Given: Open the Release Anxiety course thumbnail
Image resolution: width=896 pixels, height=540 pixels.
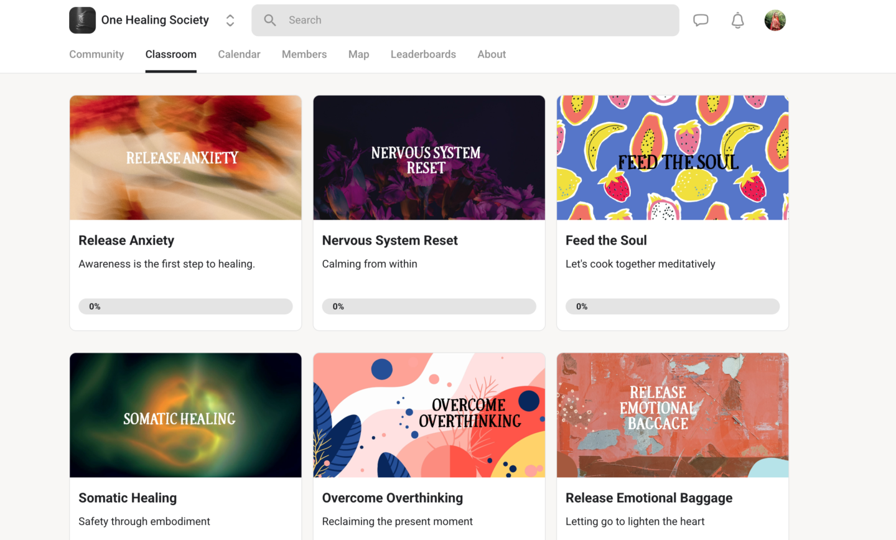Looking at the screenshot, I should [185, 157].
